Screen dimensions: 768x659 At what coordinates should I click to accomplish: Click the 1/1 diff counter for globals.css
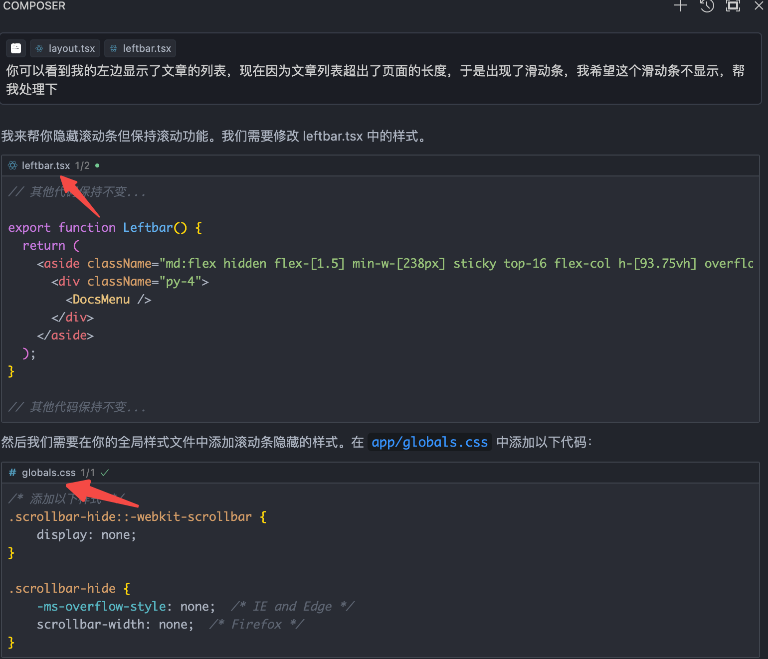[x=88, y=473]
